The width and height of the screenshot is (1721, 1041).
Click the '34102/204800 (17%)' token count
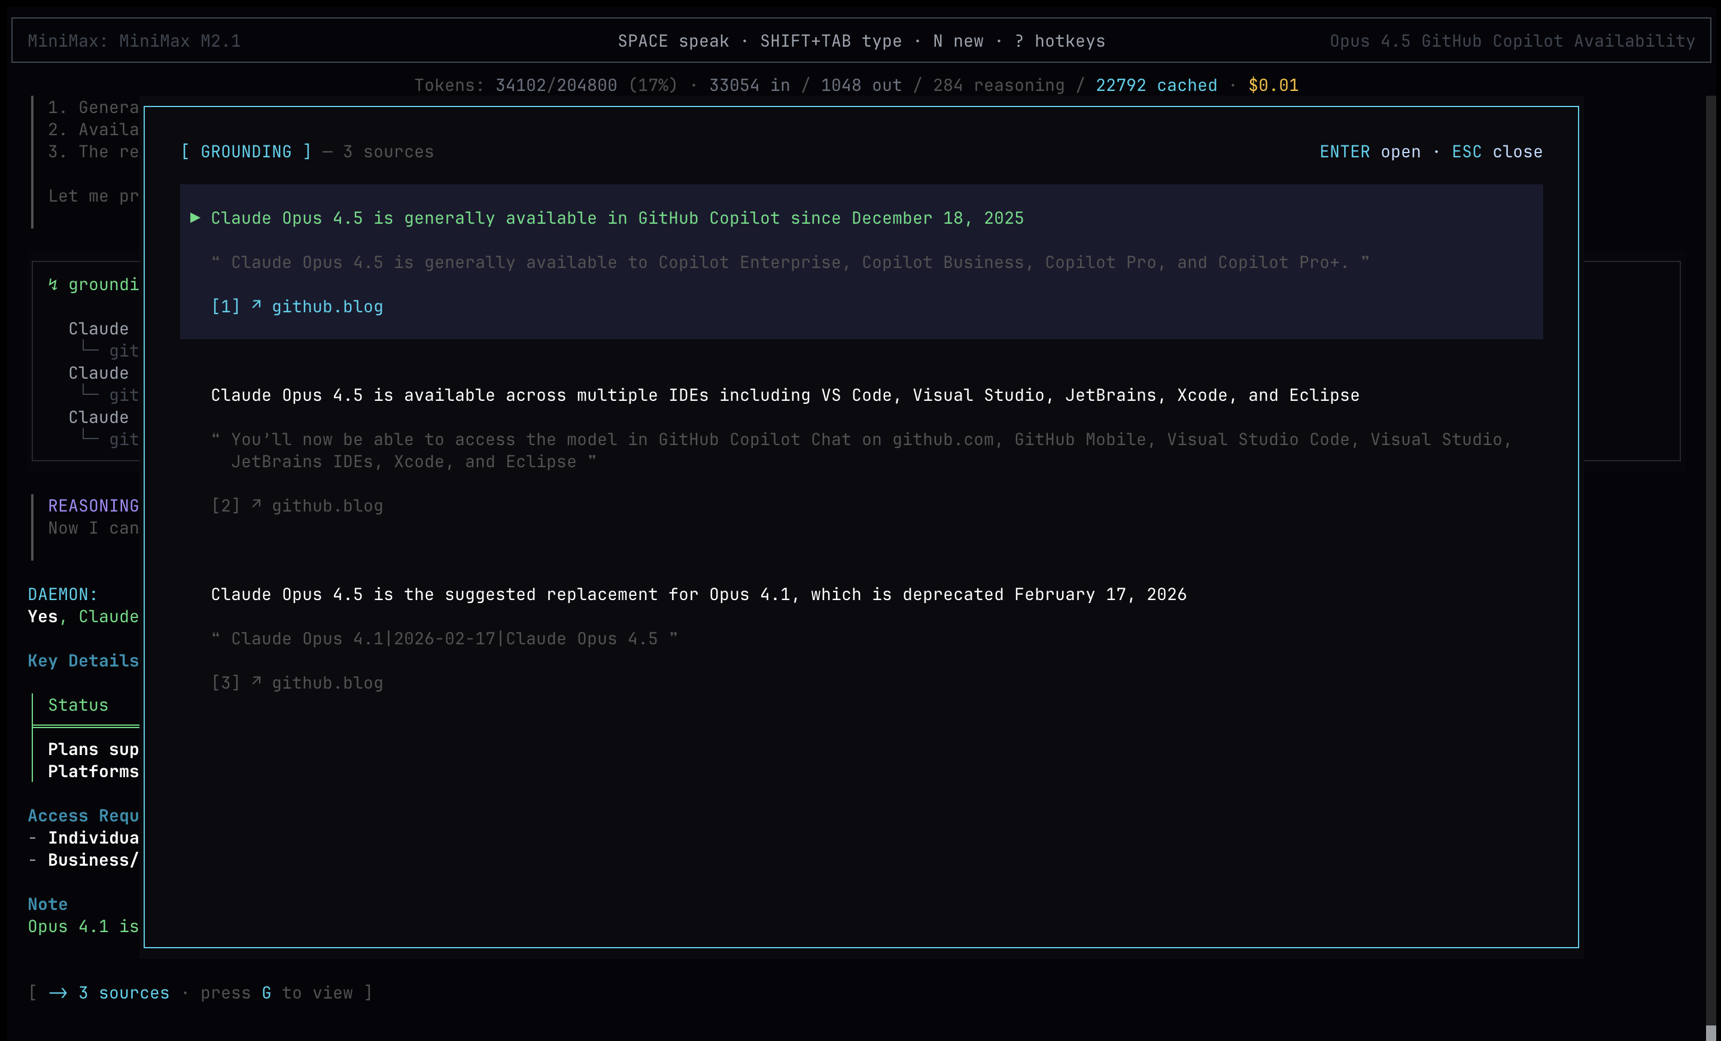point(586,85)
